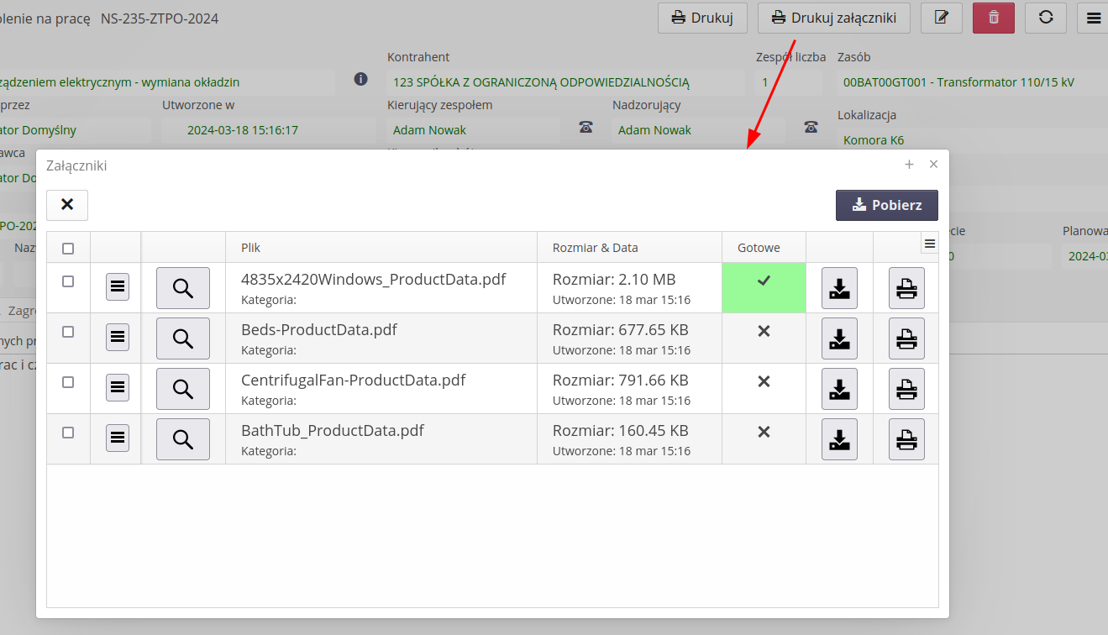This screenshot has width=1108, height=635.
Task: Click the refresh icon in top toolbar
Action: 1046,18
